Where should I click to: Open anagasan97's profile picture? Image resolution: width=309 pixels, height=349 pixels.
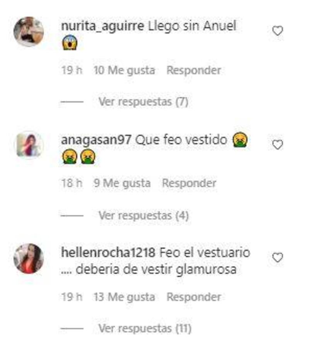(x=29, y=145)
